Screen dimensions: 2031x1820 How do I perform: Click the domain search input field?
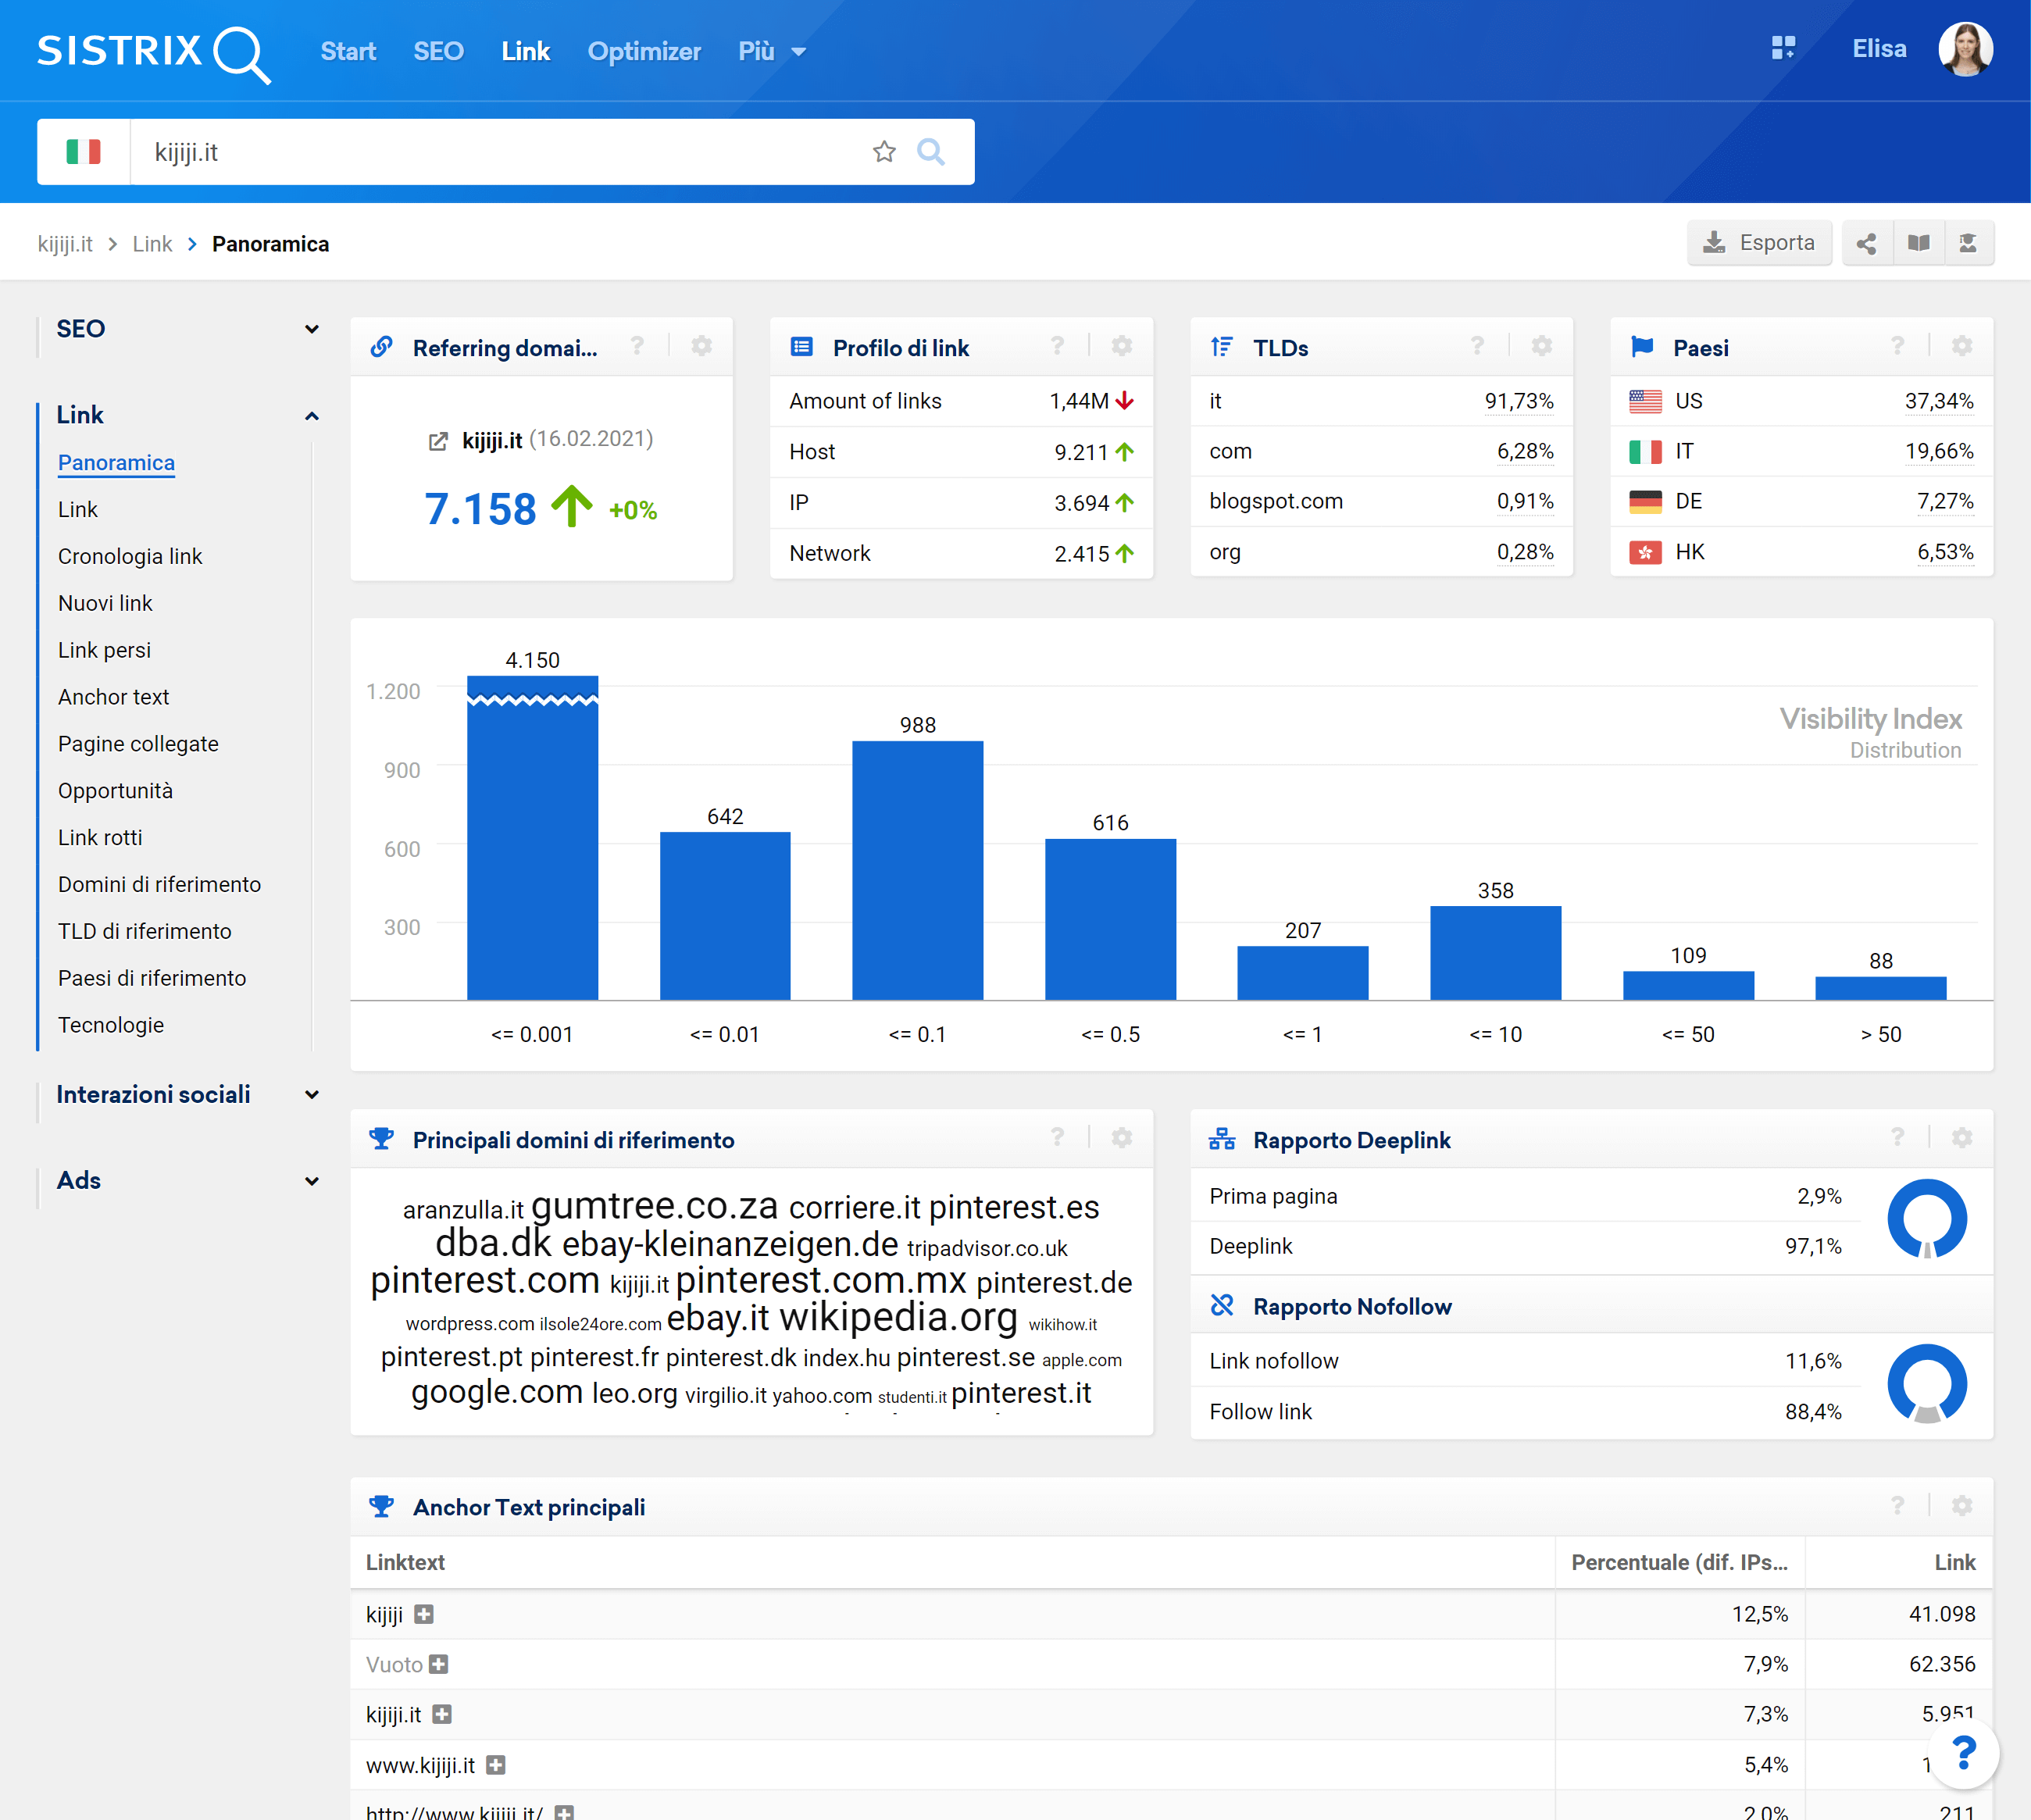coord(500,152)
